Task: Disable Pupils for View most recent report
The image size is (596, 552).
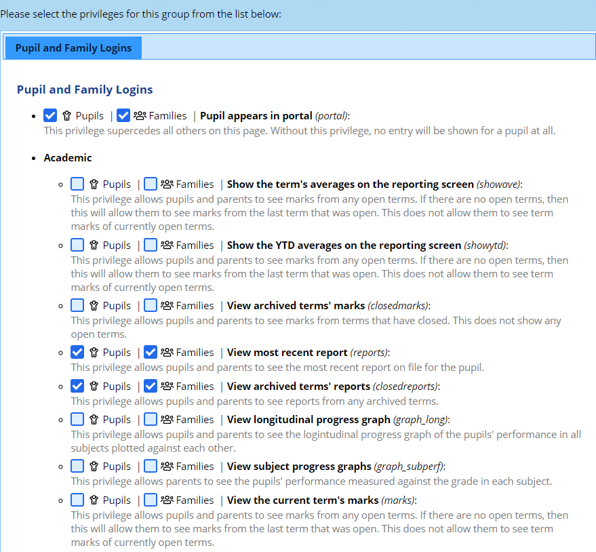Action: tap(77, 352)
